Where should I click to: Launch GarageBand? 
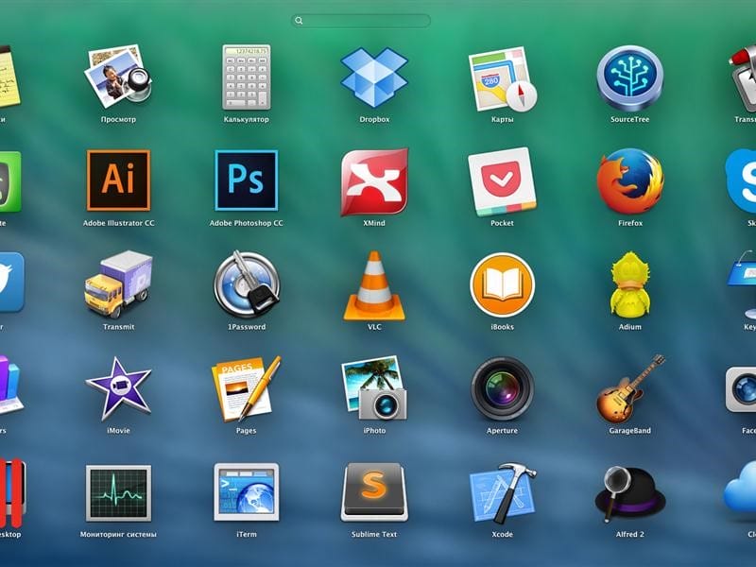pyautogui.click(x=629, y=388)
